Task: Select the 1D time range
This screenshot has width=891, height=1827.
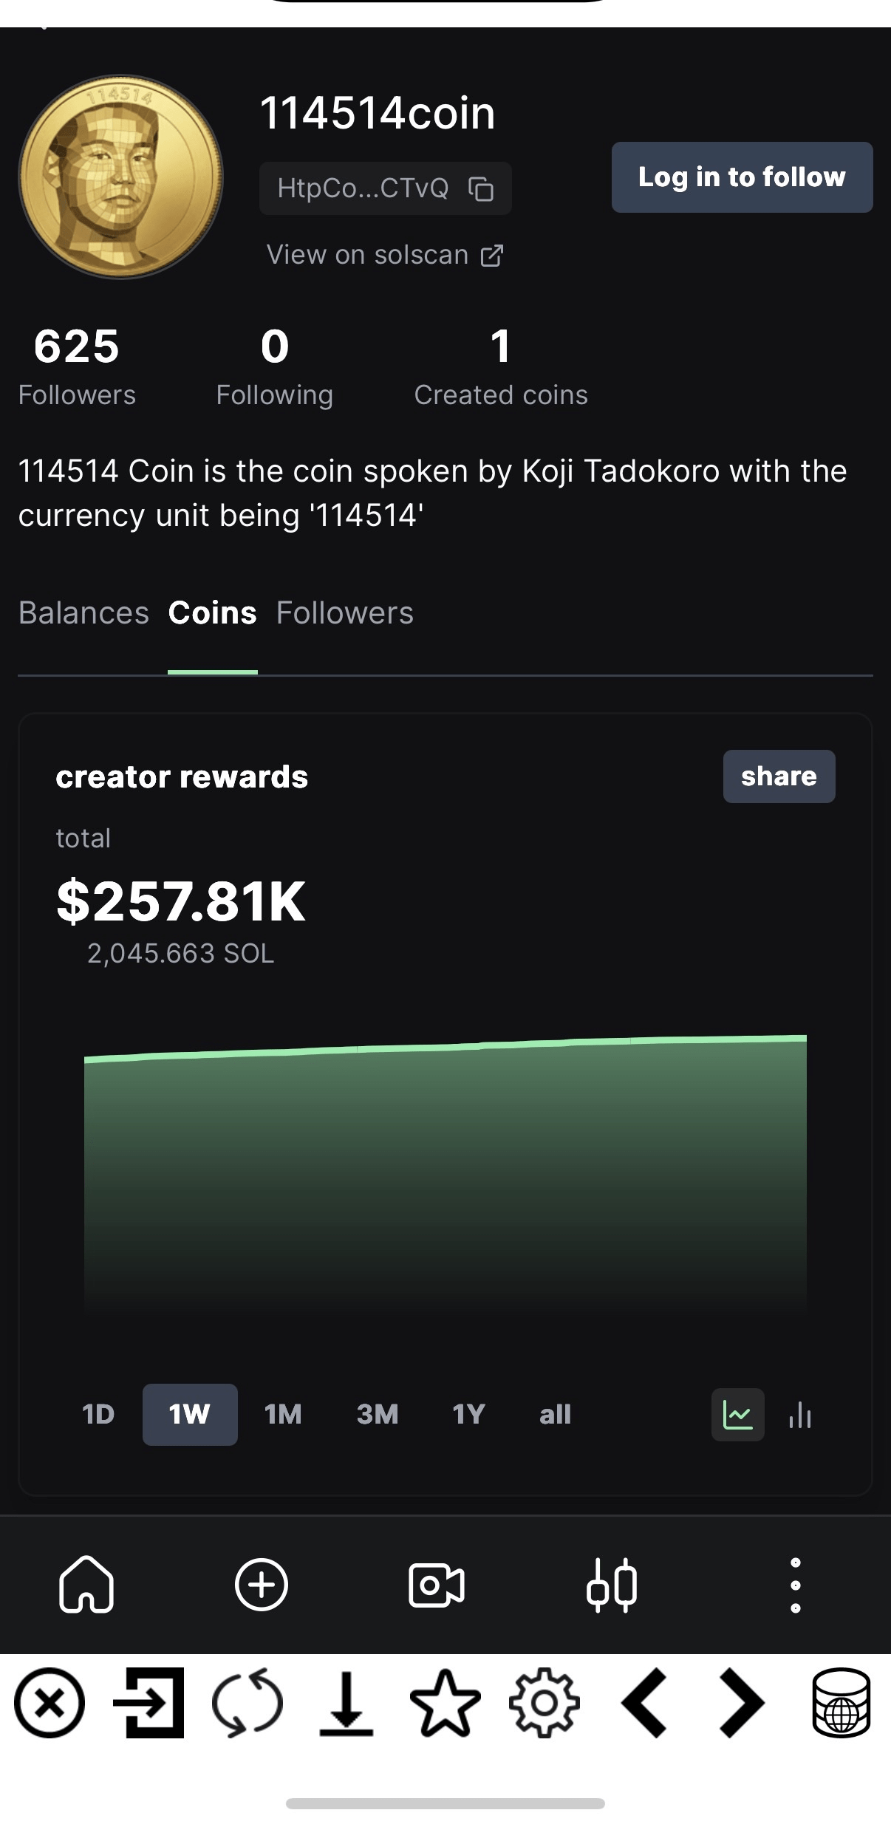Action: pyautogui.click(x=98, y=1415)
